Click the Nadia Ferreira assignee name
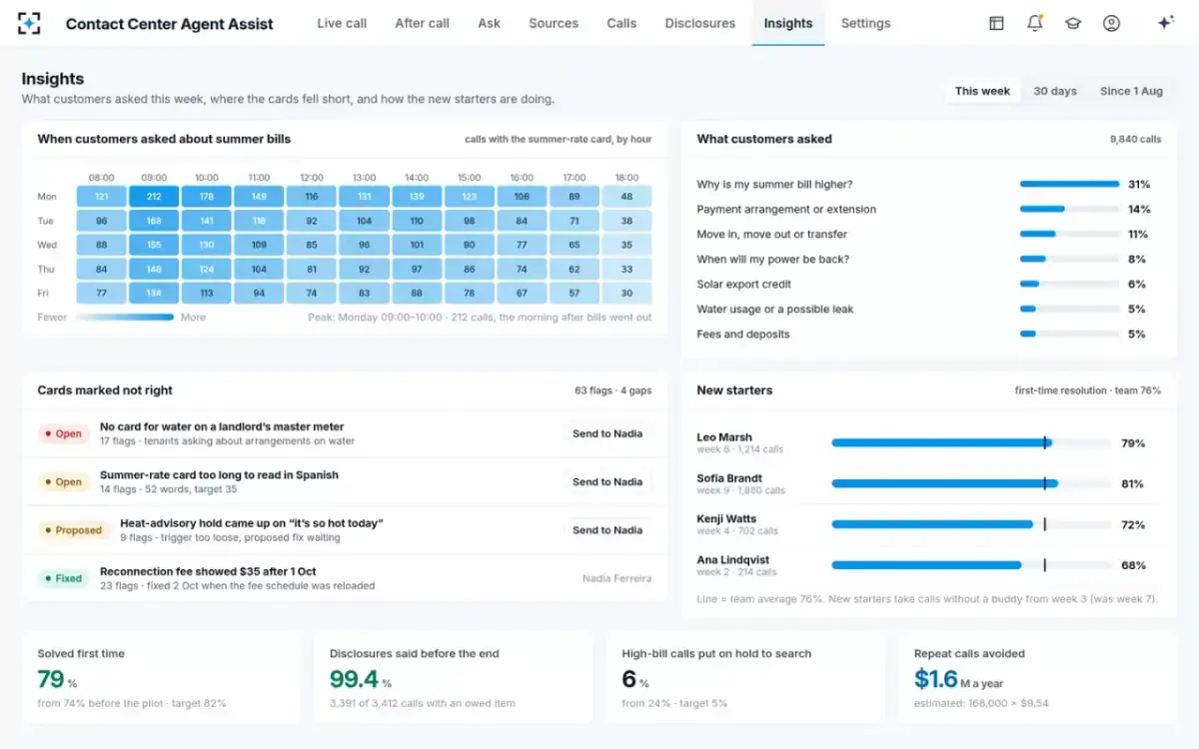The width and height of the screenshot is (1199, 749). [x=616, y=578]
